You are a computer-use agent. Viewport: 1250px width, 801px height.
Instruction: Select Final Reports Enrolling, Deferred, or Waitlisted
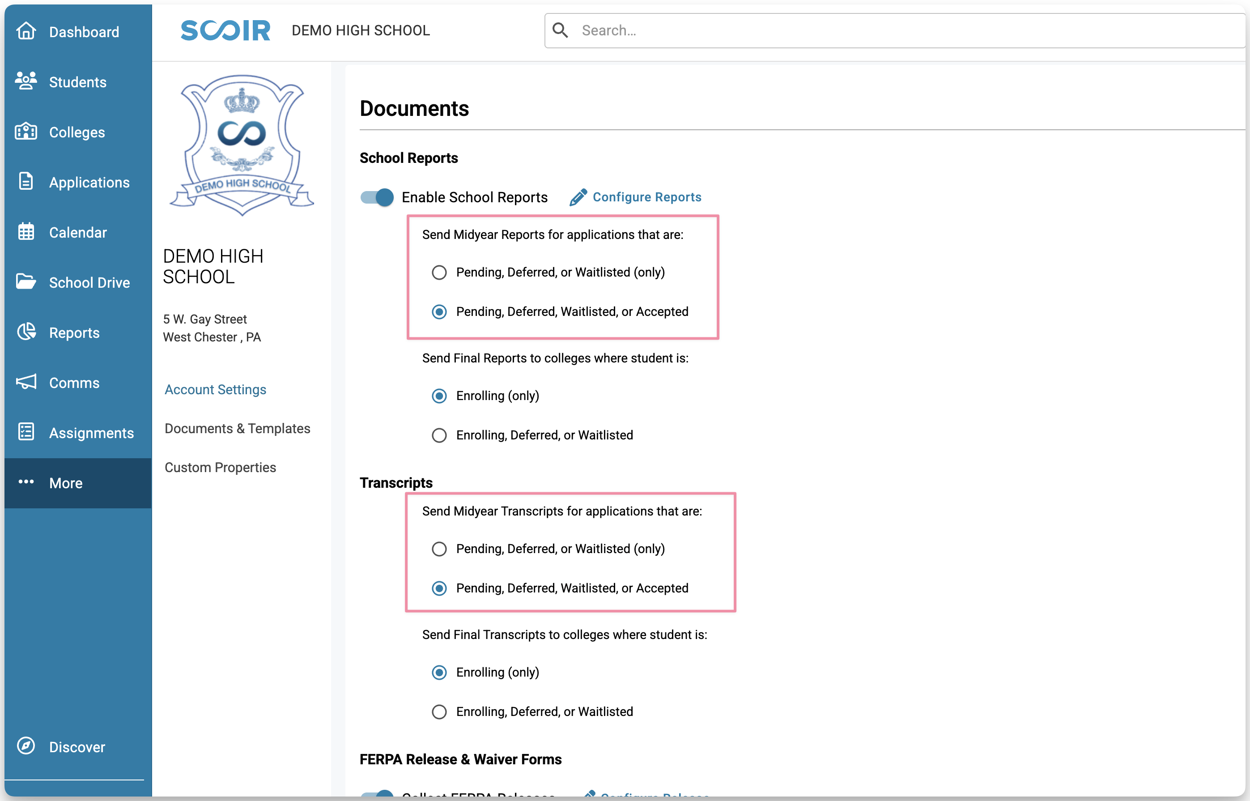[439, 435]
